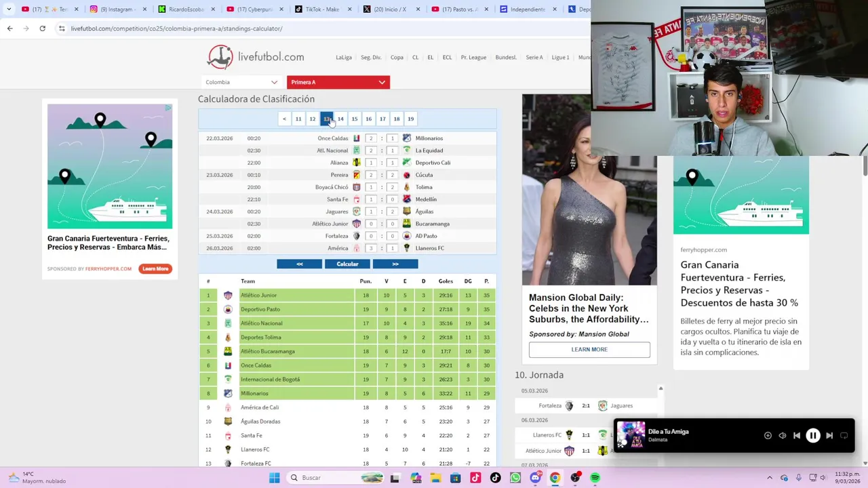Edit Santa Fe home score field
Viewport: 868px width, 488px height.
(x=371, y=199)
